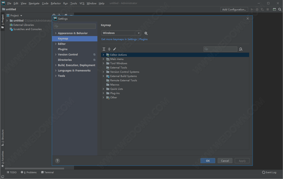Close the Settings dialog
The height and width of the screenshot is (179, 283).
tap(248, 19)
